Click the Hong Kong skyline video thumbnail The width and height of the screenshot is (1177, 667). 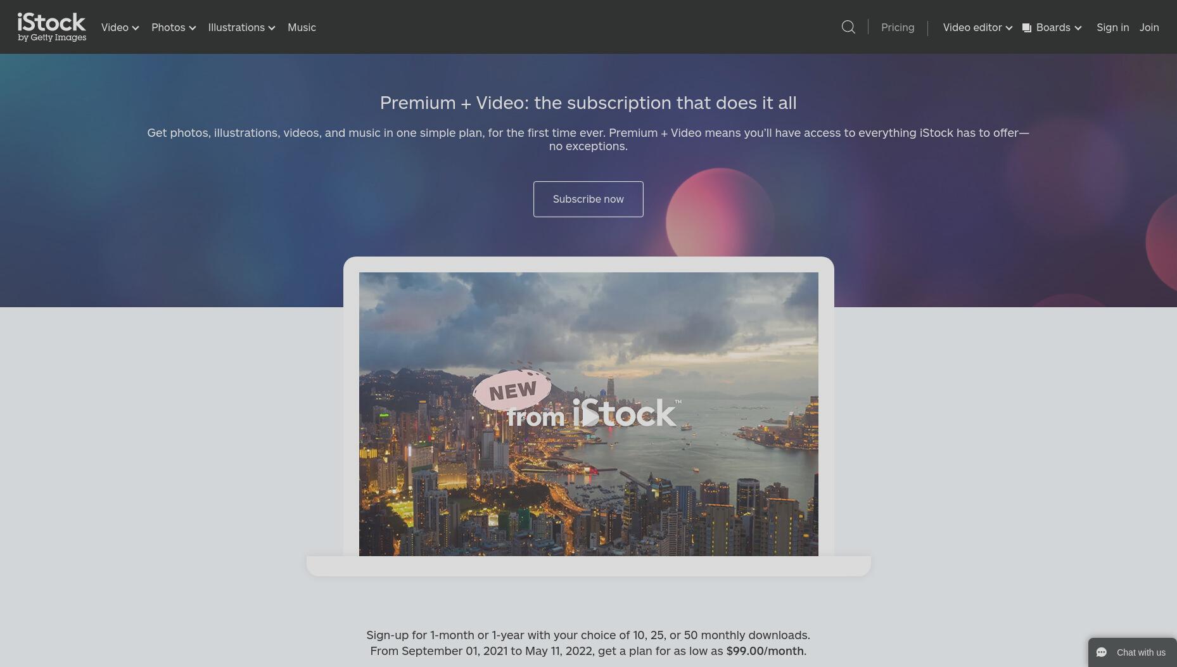coord(588,414)
